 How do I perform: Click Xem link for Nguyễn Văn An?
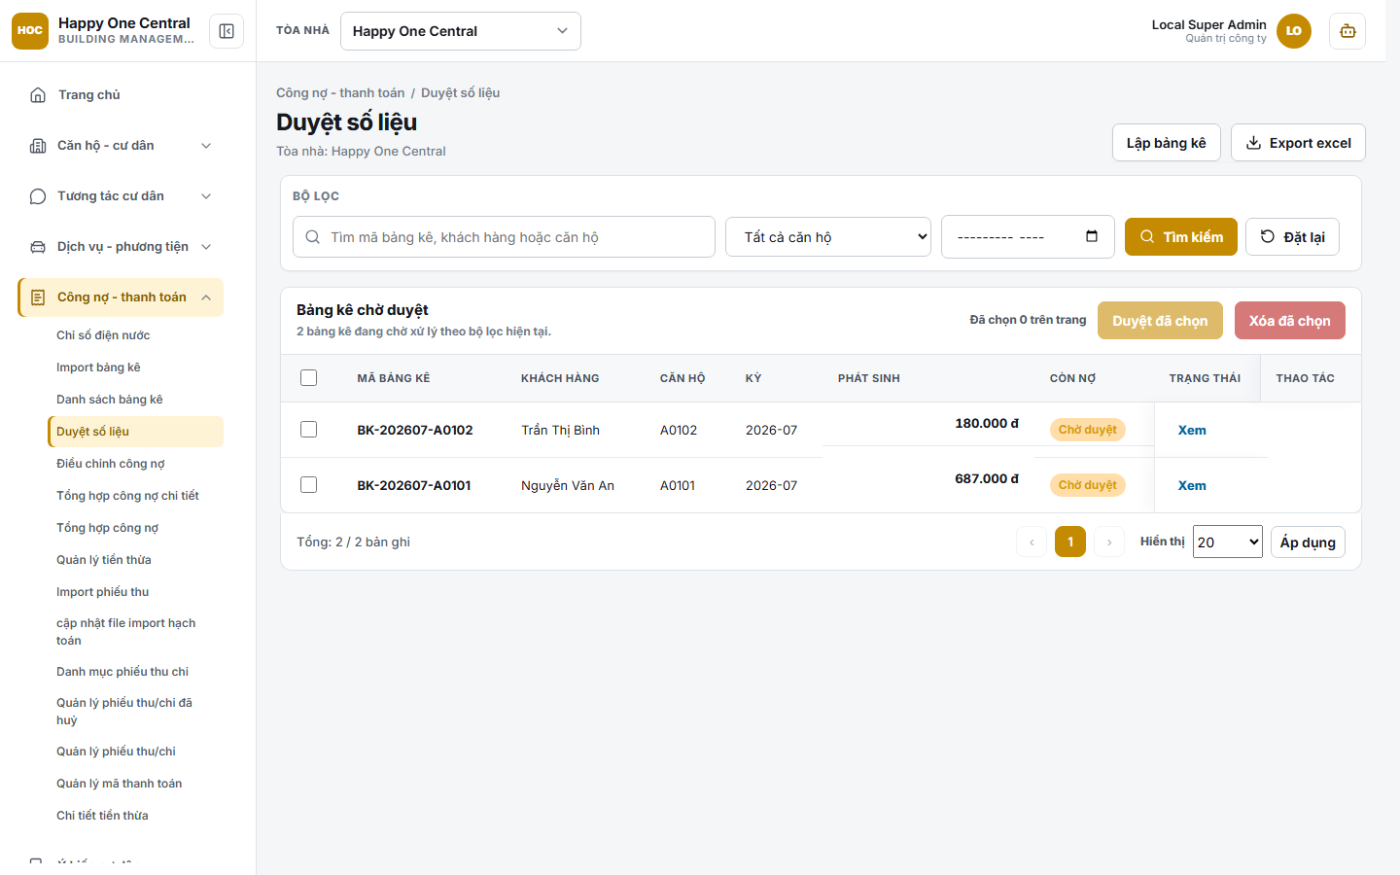pos(1192,486)
